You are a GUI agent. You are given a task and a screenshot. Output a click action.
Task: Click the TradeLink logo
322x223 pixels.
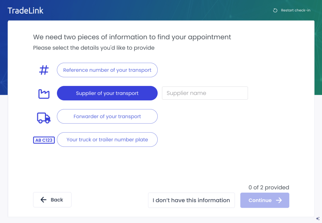26,11
